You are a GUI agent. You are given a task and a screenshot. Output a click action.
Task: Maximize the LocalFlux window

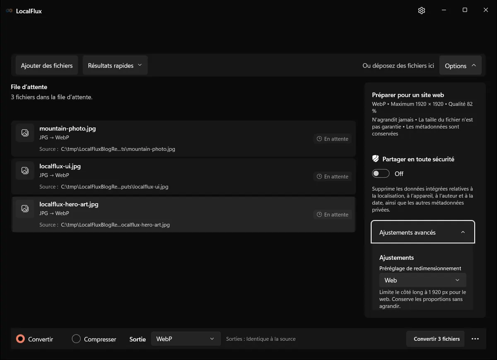[465, 10]
